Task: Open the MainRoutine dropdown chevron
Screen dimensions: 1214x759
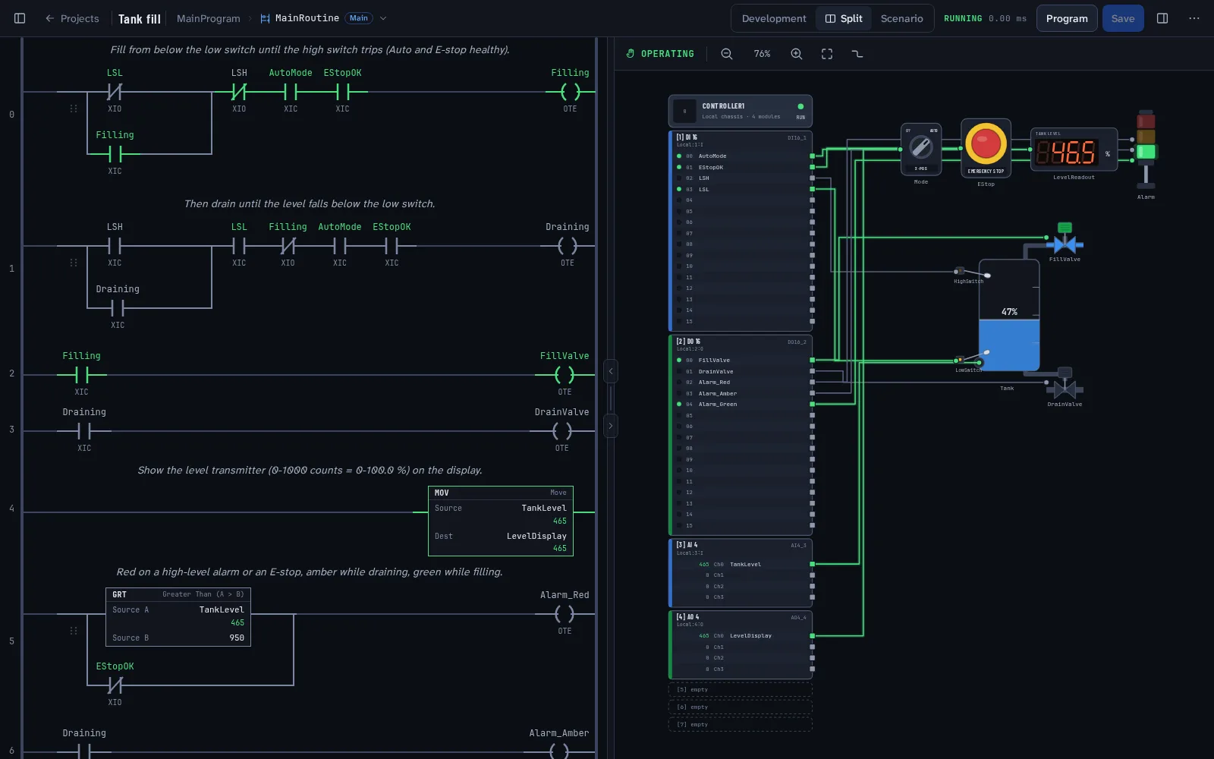Action: pyautogui.click(x=383, y=18)
